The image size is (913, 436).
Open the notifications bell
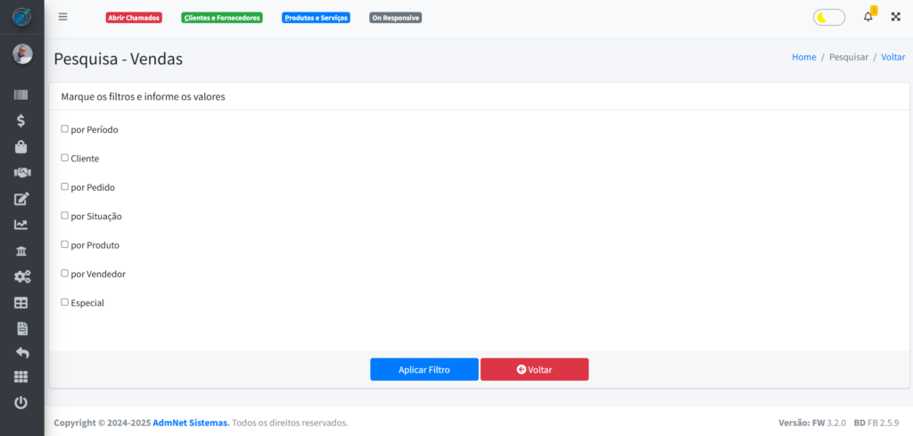tap(868, 17)
